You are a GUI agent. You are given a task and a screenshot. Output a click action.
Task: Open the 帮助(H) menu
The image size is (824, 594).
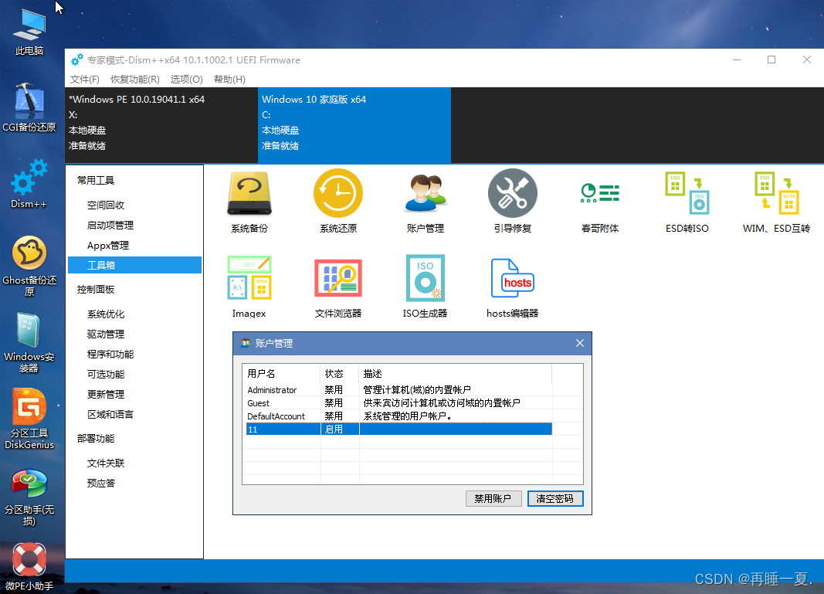click(229, 80)
